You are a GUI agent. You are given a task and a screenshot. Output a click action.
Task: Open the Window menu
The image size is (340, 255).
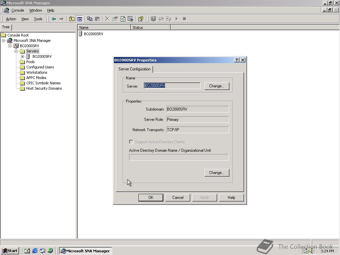coord(36,10)
